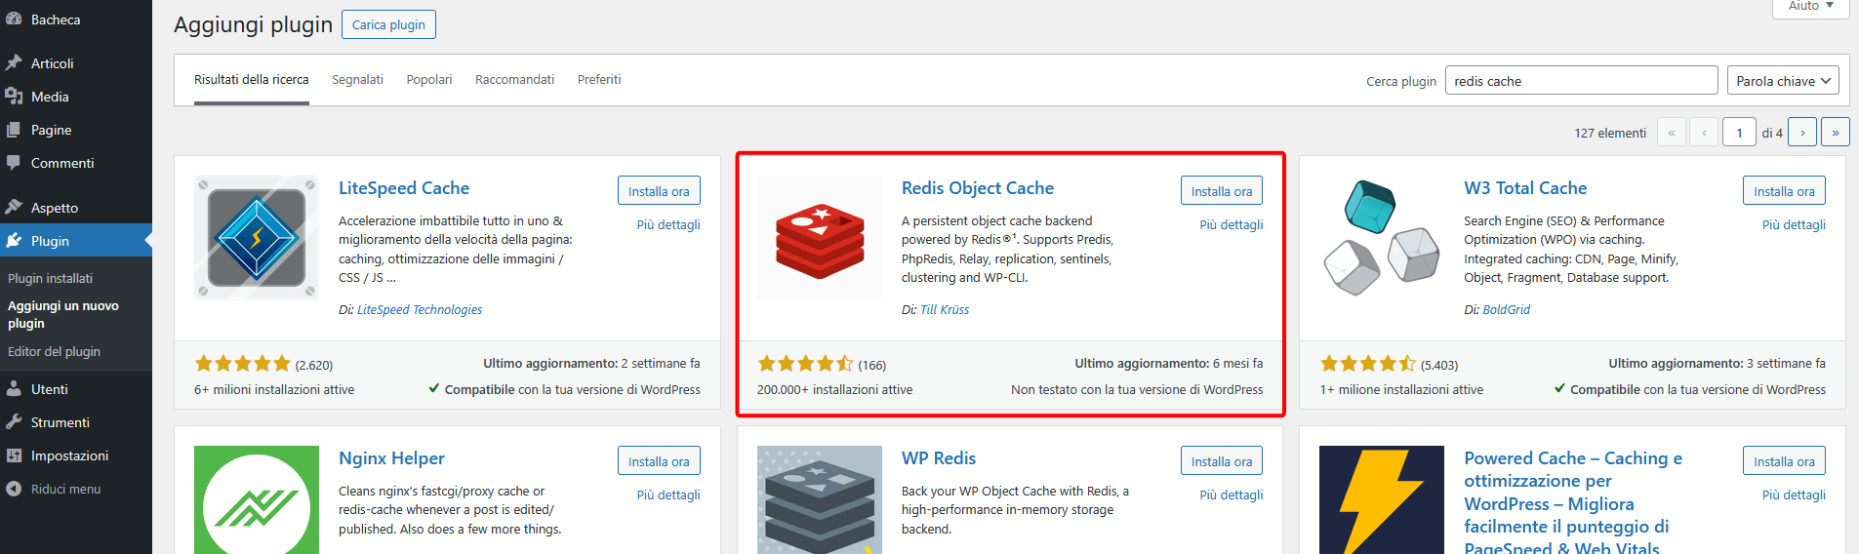The image size is (1859, 554).
Task: Open Editor del plugin submenu item
Action: tap(54, 351)
